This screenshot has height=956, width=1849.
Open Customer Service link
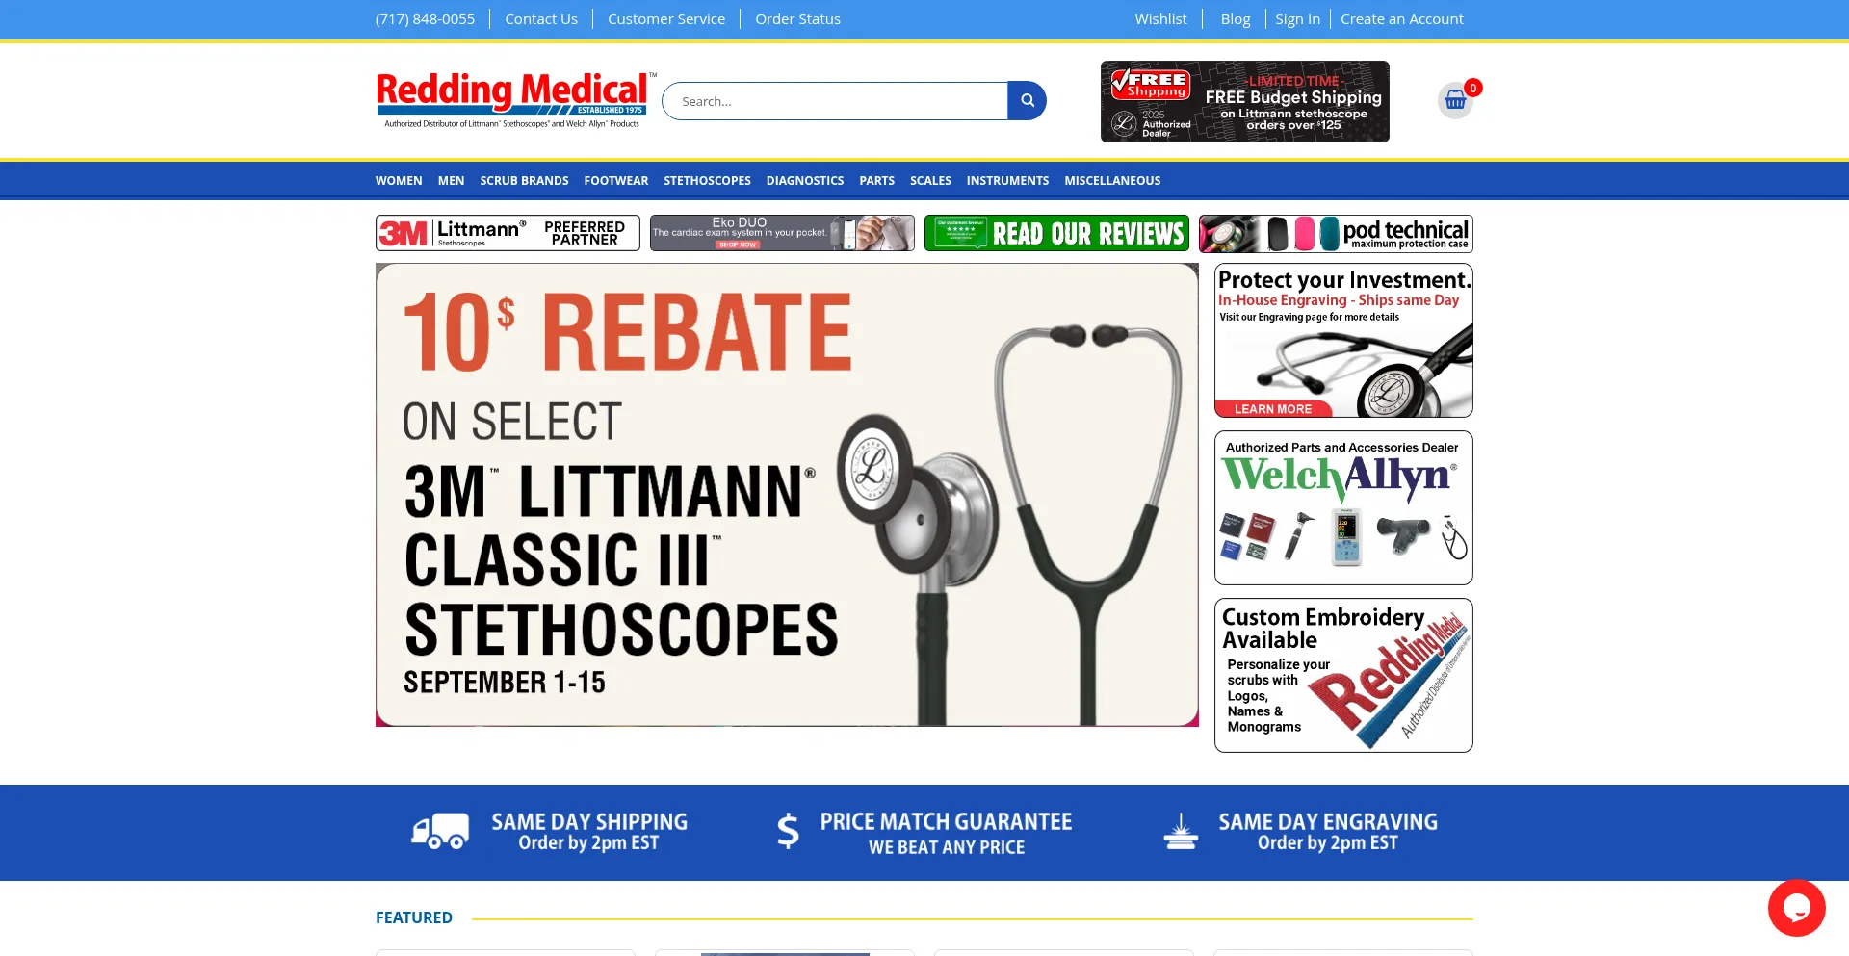(x=666, y=19)
